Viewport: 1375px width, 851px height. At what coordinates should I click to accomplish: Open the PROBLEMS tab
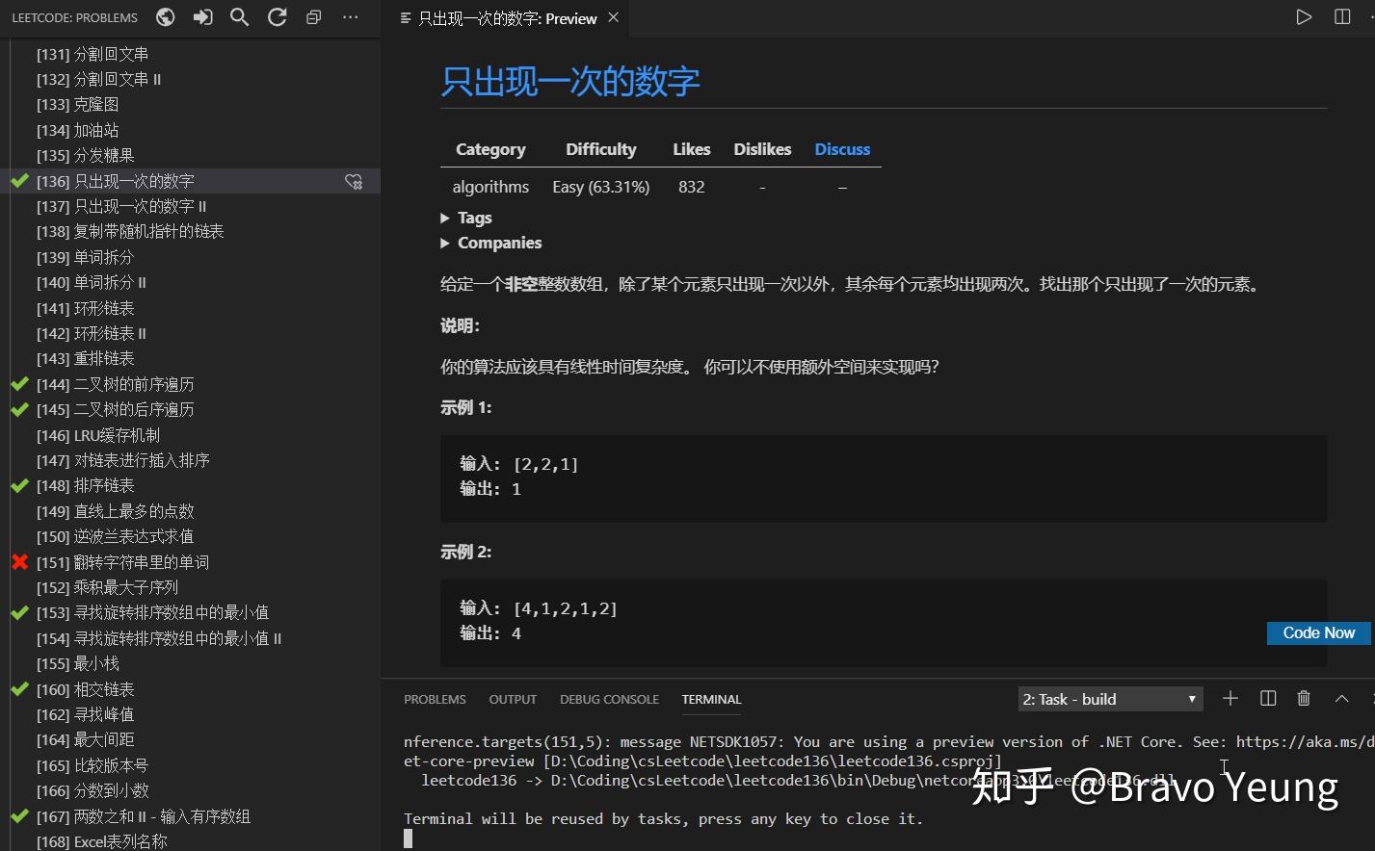point(435,699)
